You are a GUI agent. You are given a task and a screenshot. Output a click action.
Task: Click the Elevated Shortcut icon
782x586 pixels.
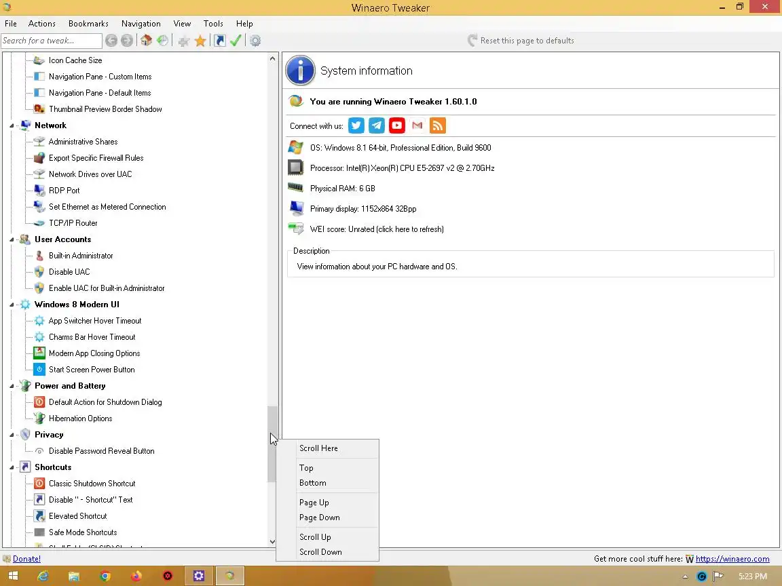[x=39, y=515]
